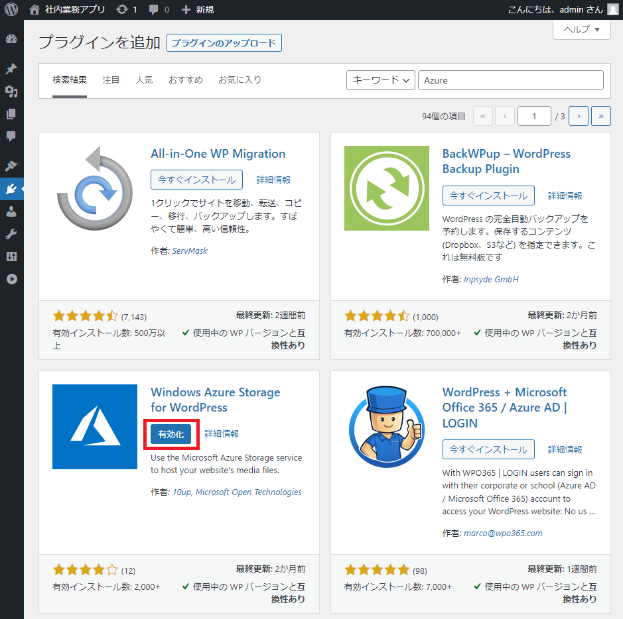Open 詳細情報 for Windows Azure Storage
The image size is (623, 619).
click(x=222, y=433)
